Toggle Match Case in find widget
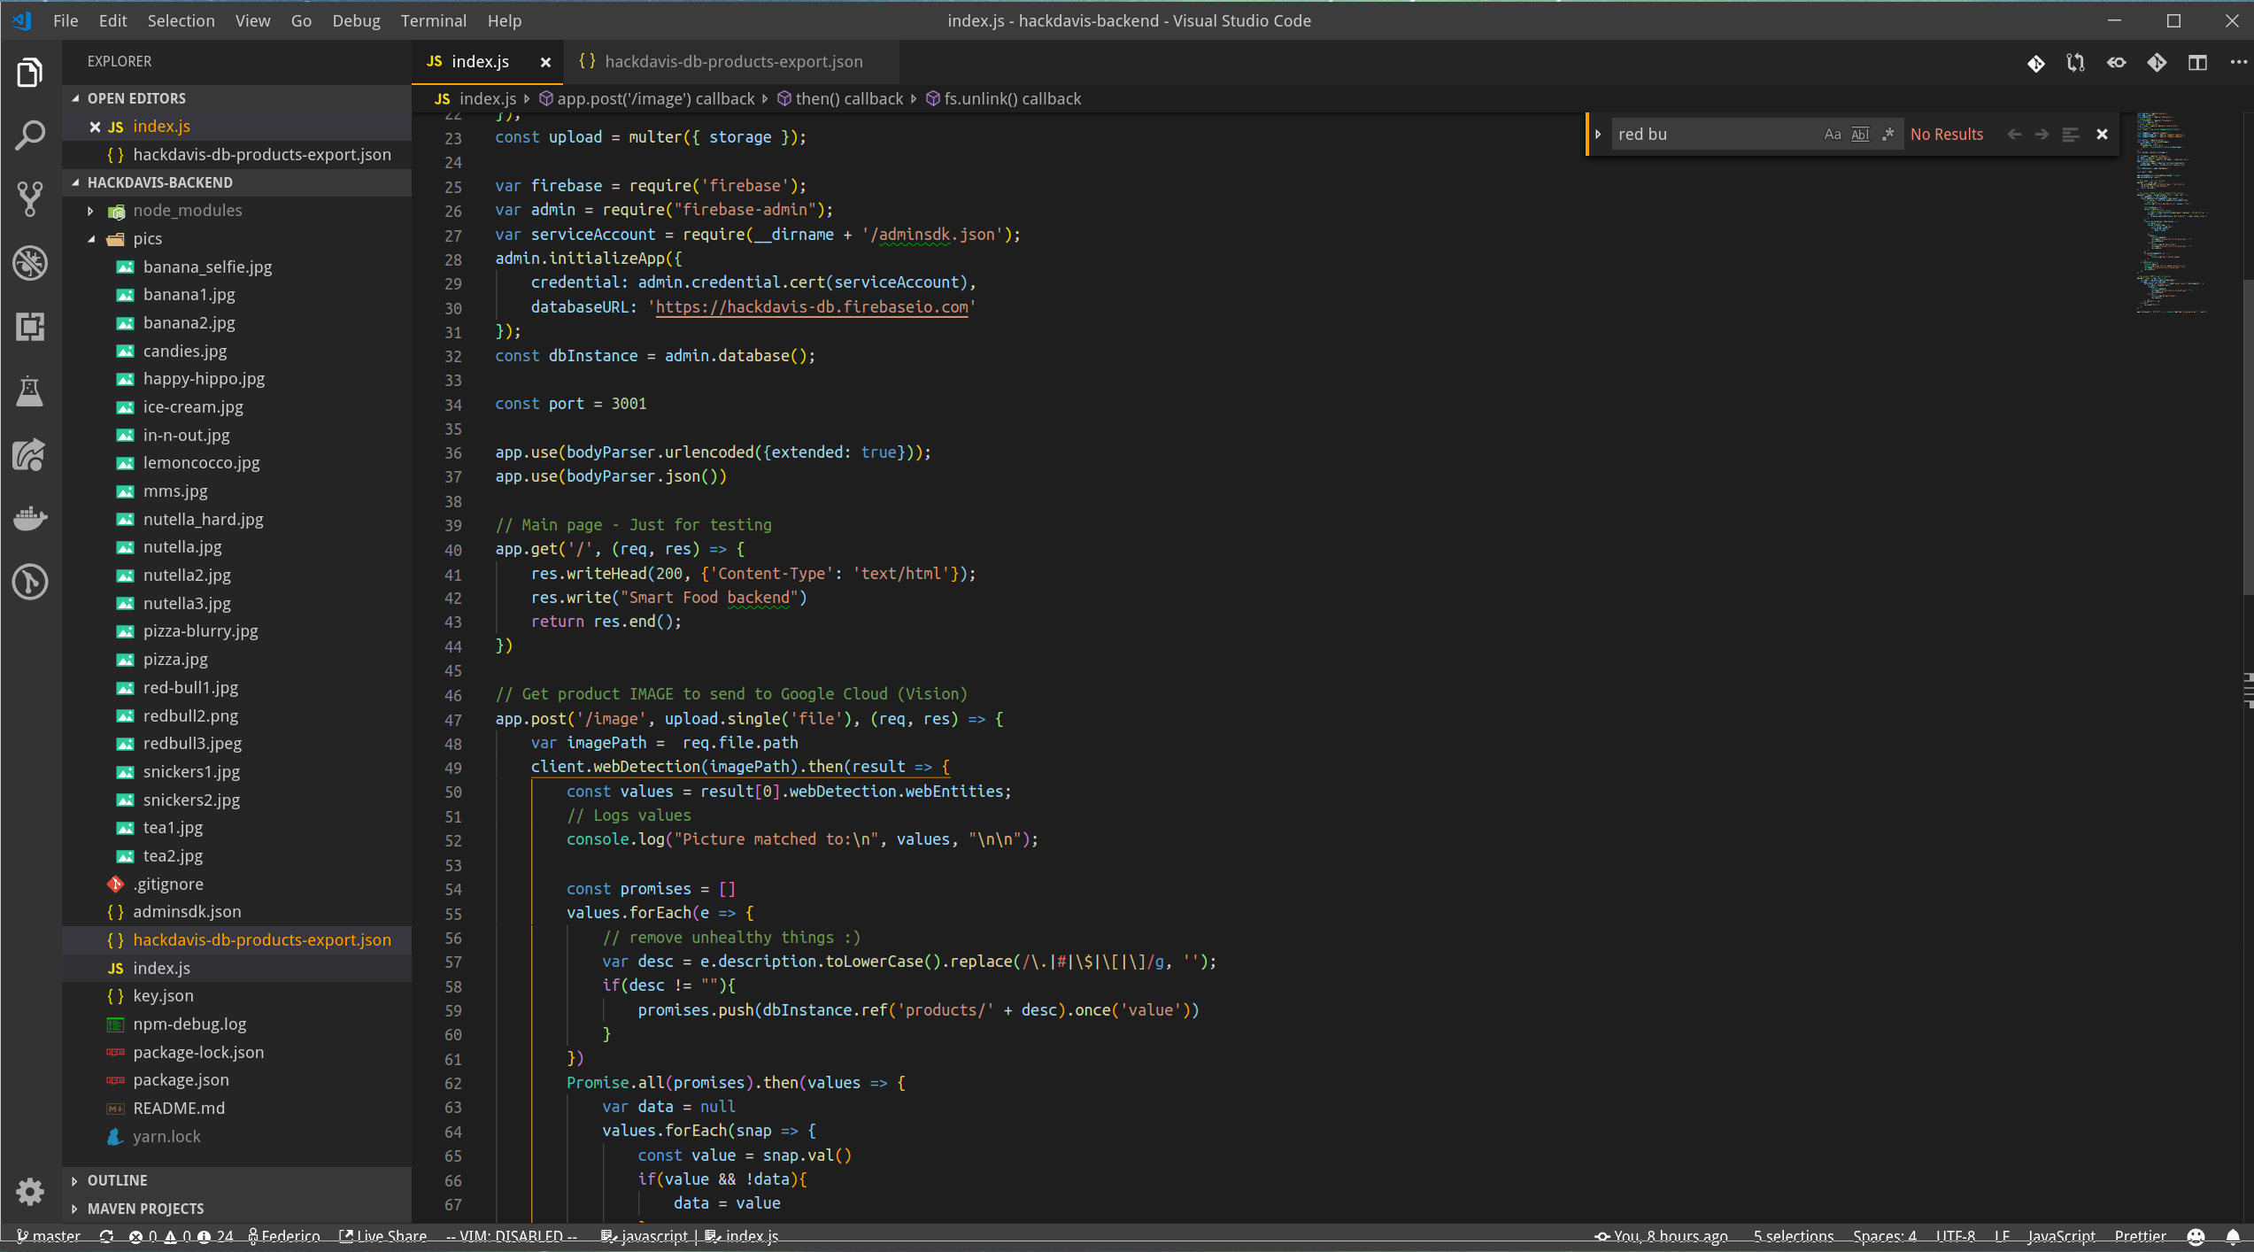Image resolution: width=2254 pixels, height=1252 pixels. [x=1832, y=135]
